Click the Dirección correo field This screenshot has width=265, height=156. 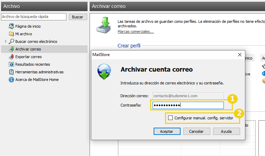pyautogui.click(x=188, y=96)
